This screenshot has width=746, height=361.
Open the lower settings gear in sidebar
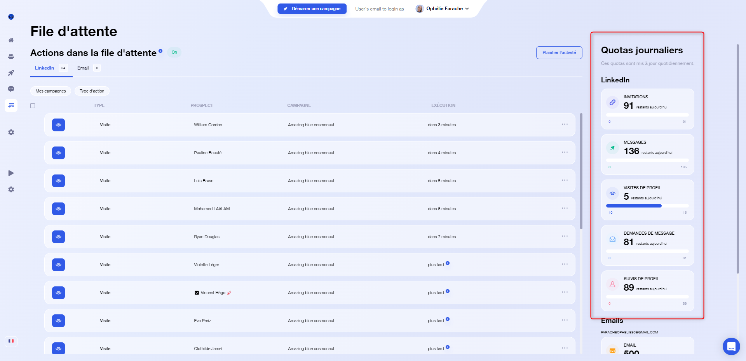click(11, 190)
